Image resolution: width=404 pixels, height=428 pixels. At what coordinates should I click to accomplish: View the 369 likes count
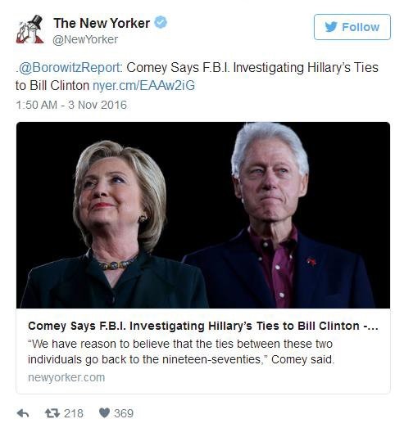click(x=124, y=413)
